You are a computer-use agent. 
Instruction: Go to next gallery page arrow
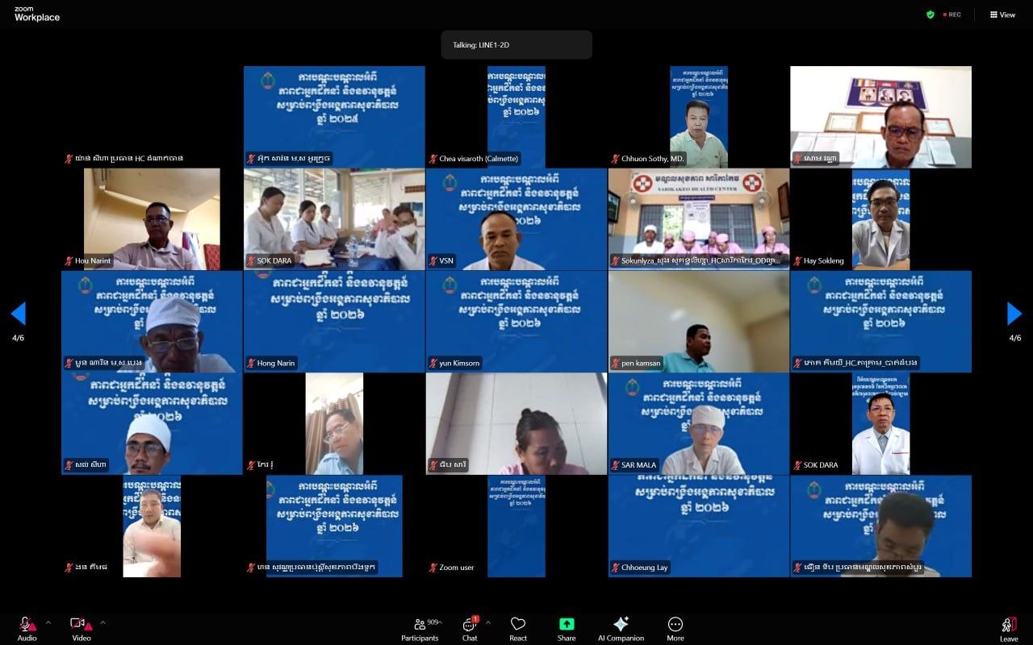pos(1014,314)
